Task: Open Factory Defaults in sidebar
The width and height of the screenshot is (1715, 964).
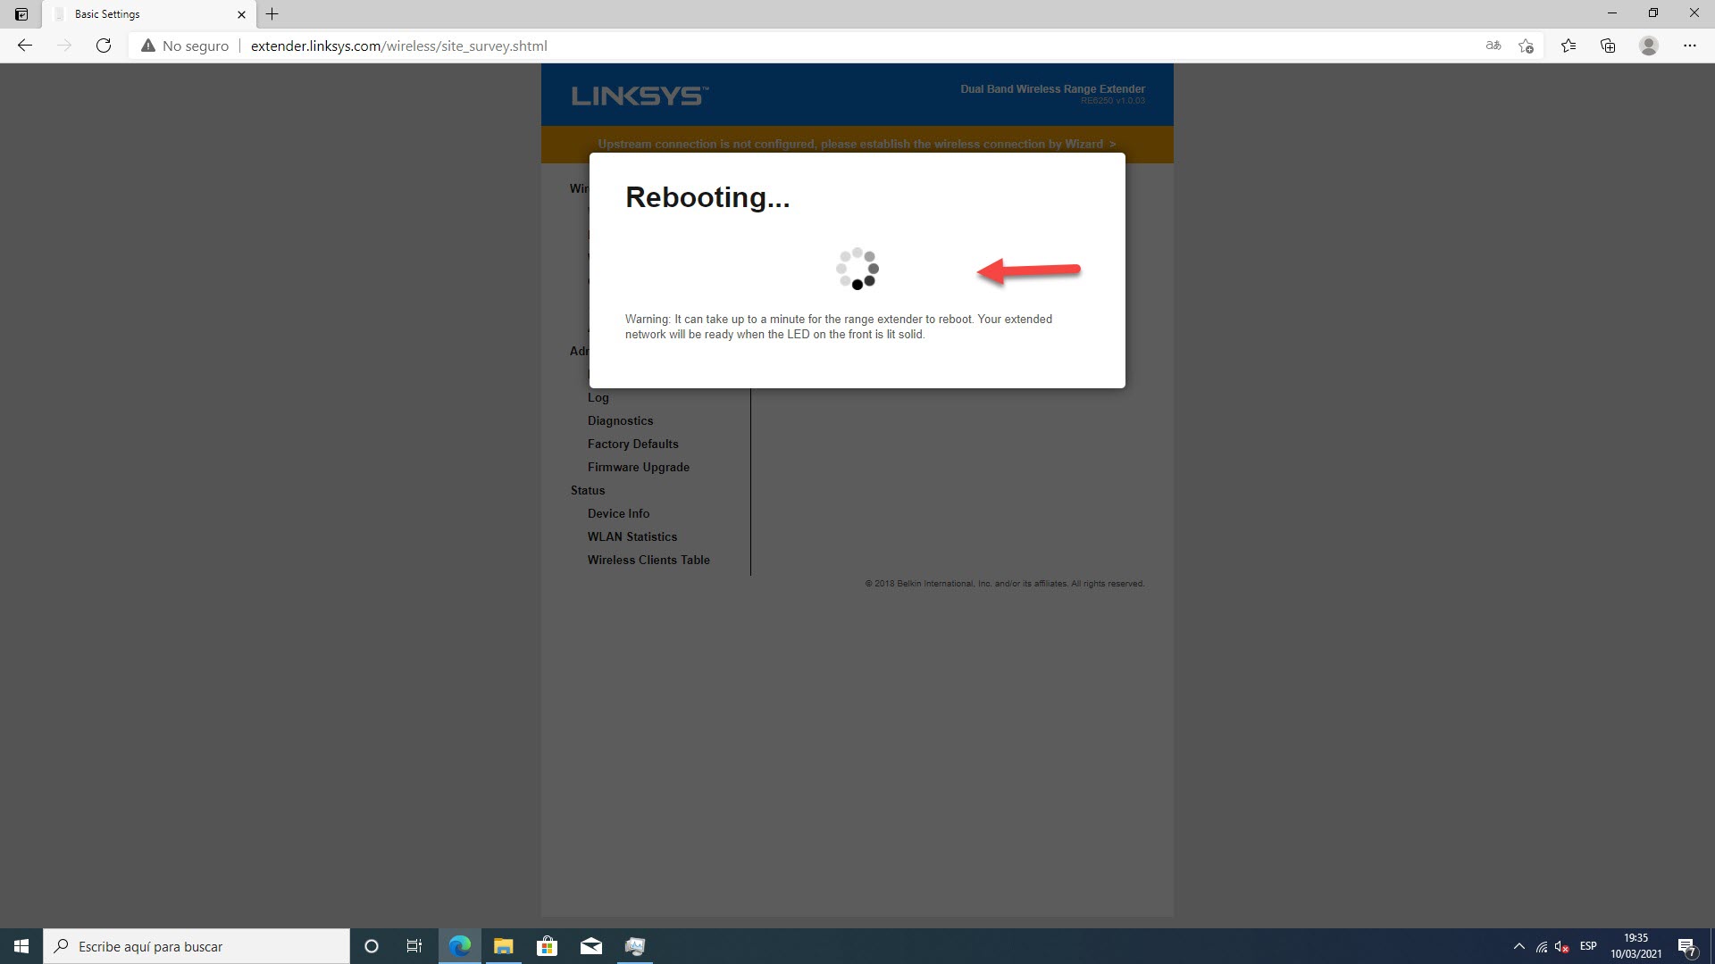Action: pos(632,444)
